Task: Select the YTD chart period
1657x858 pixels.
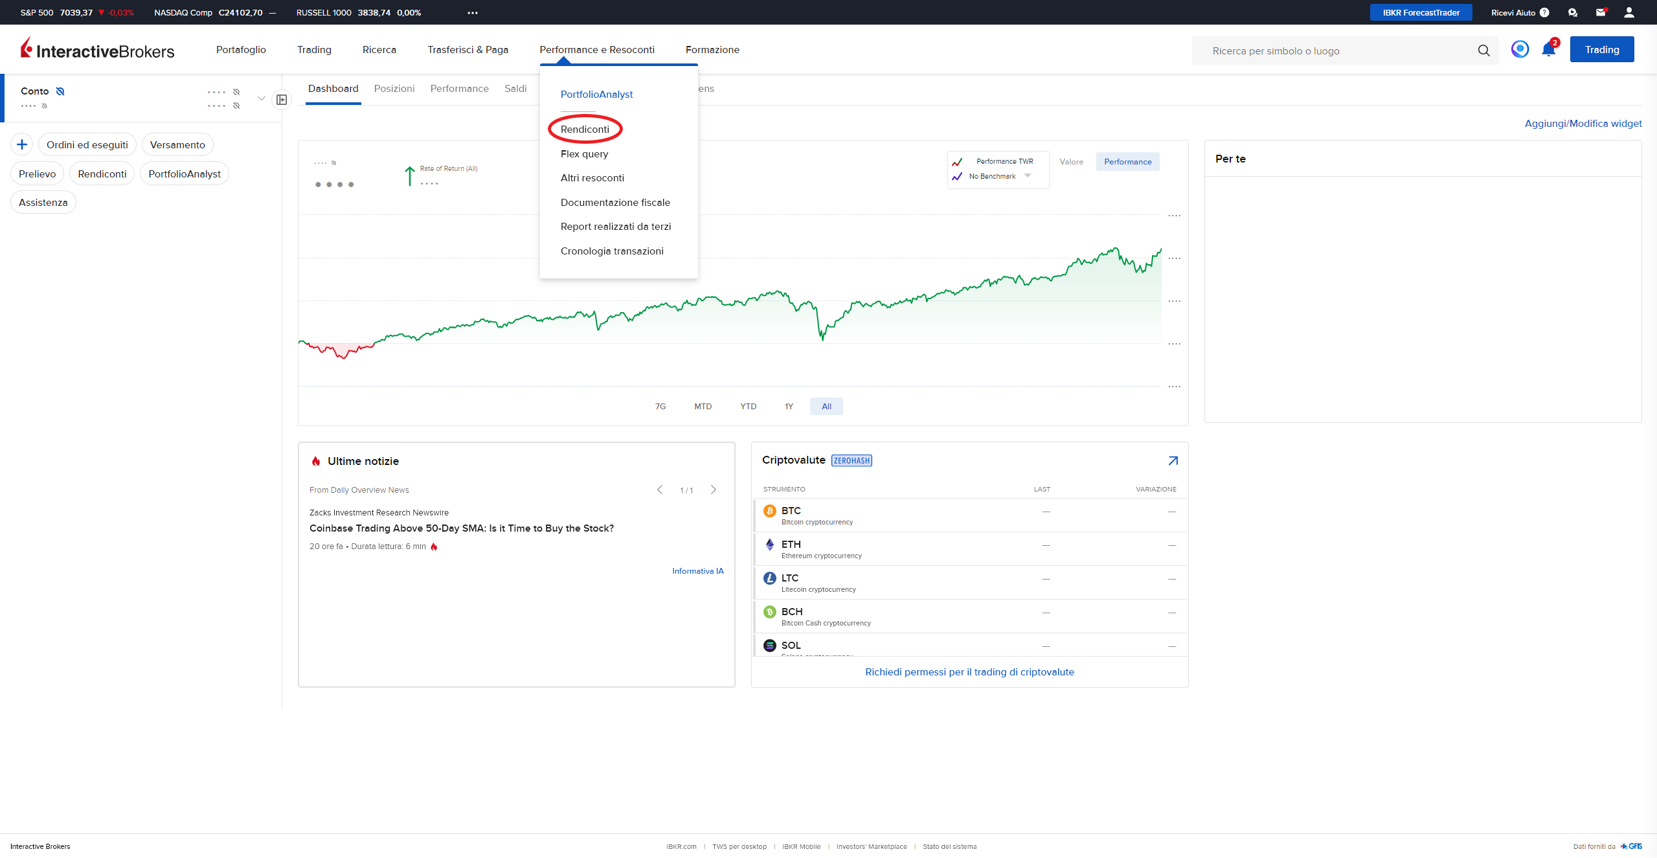Action: click(748, 407)
